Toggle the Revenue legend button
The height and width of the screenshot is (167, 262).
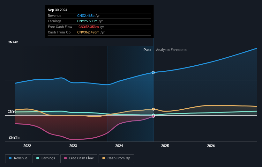click(18, 158)
